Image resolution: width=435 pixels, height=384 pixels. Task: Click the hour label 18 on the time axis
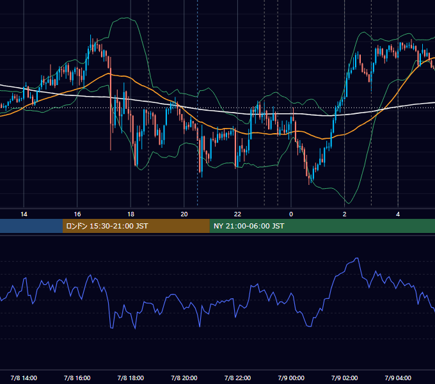130,214
